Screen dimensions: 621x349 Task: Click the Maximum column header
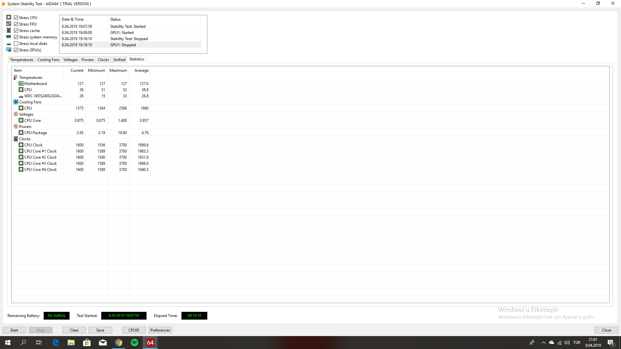(118, 70)
